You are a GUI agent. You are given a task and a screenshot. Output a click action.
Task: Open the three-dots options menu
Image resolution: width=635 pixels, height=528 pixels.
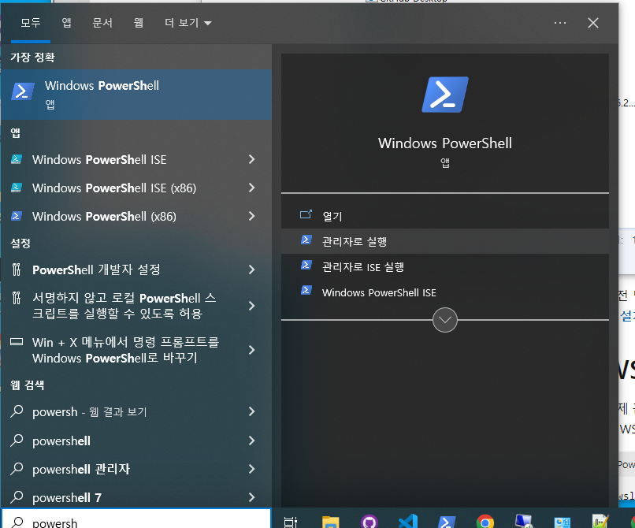click(x=560, y=23)
